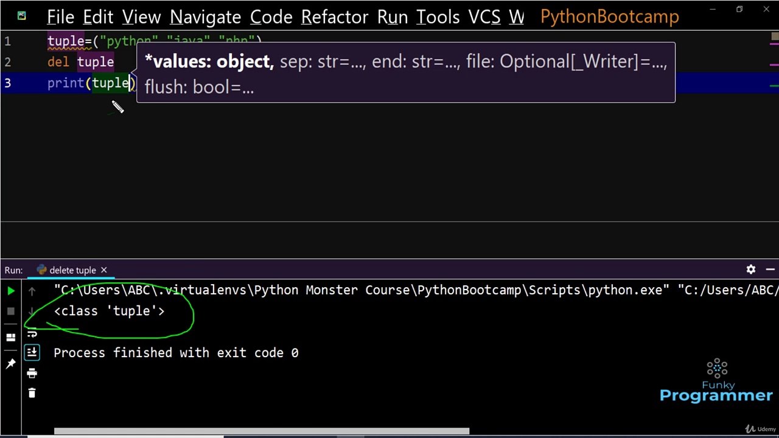Click the 'del tuple' code line

80,62
